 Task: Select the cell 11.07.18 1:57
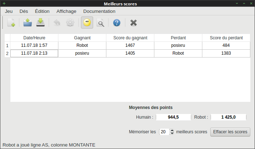pos(34,45)
